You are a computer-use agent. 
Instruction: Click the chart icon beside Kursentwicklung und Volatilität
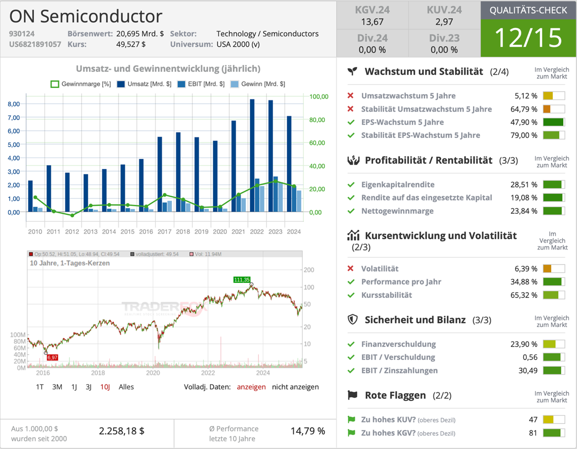pyautogui.click(x=353, y=236)
